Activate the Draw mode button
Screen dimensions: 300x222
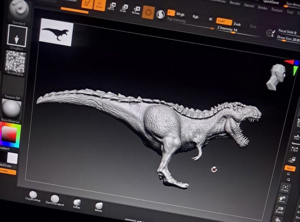click(x=100, y=4)
